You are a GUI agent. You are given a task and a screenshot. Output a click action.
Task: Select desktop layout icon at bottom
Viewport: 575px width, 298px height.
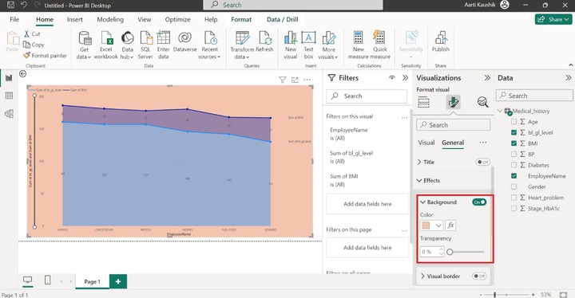[x=27, y=280]
